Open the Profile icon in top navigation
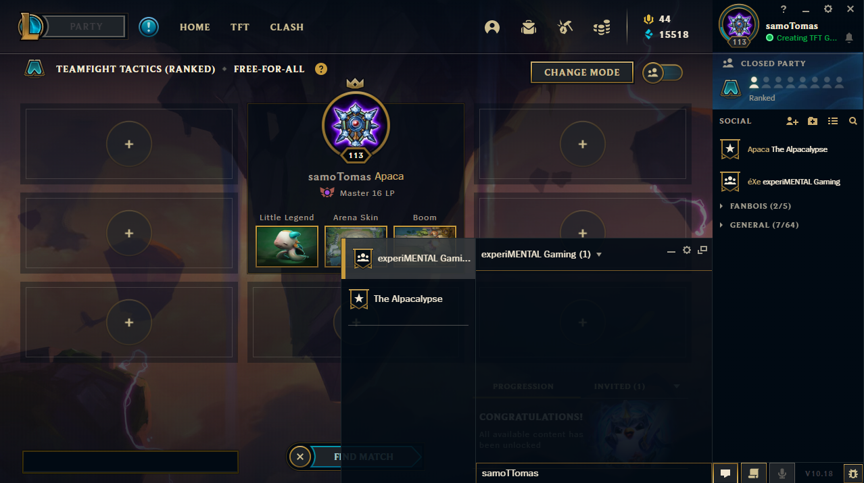This screenshot has width=864, height=483. tap(492, 27)
